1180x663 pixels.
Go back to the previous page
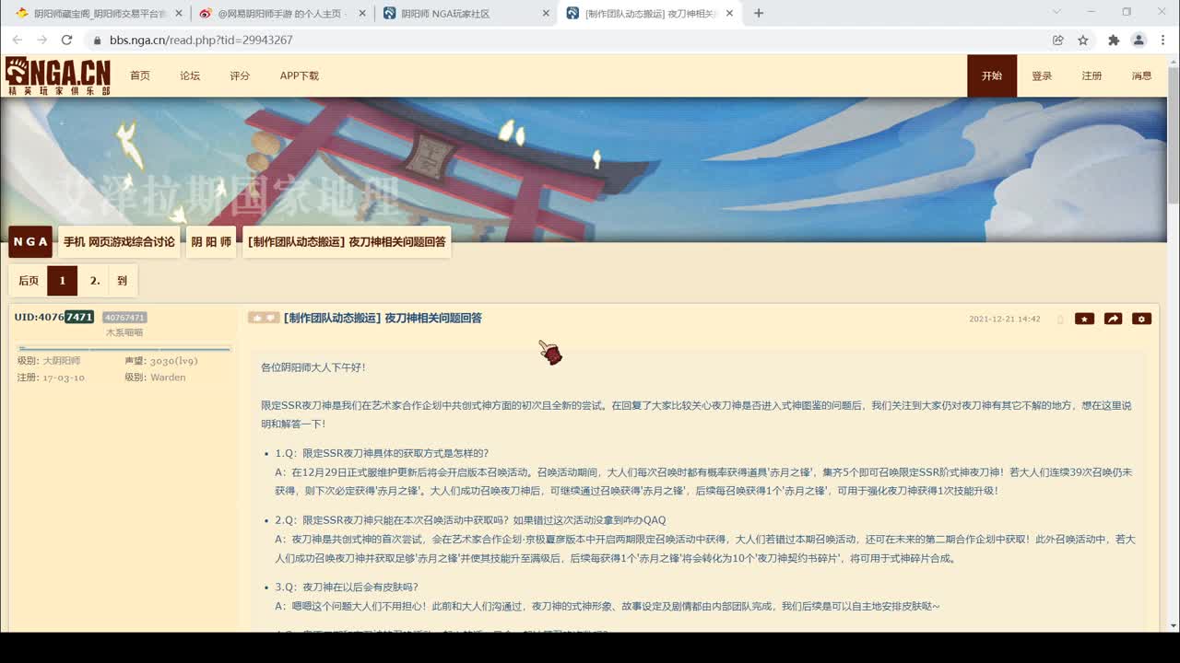pyautogui.click(x=18, y=41)
